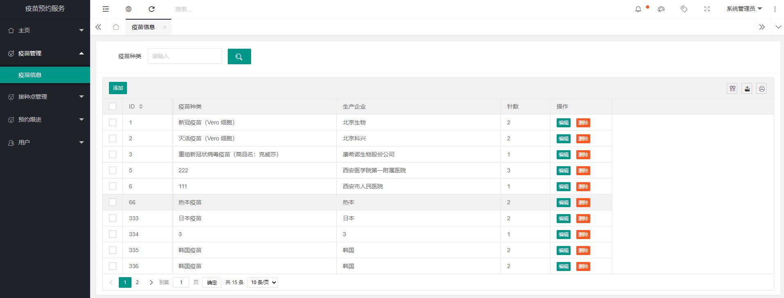Open the globe website icon

tap(129, 9)
